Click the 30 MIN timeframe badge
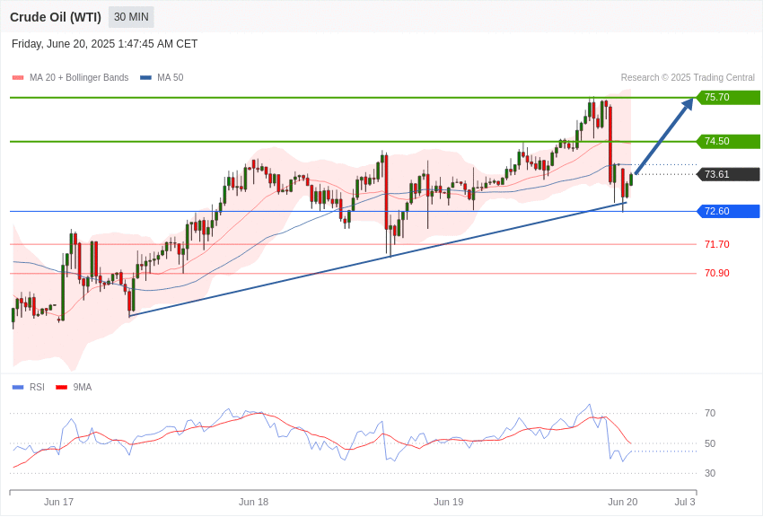Viewport: 763px width, 517px height. 131,17
